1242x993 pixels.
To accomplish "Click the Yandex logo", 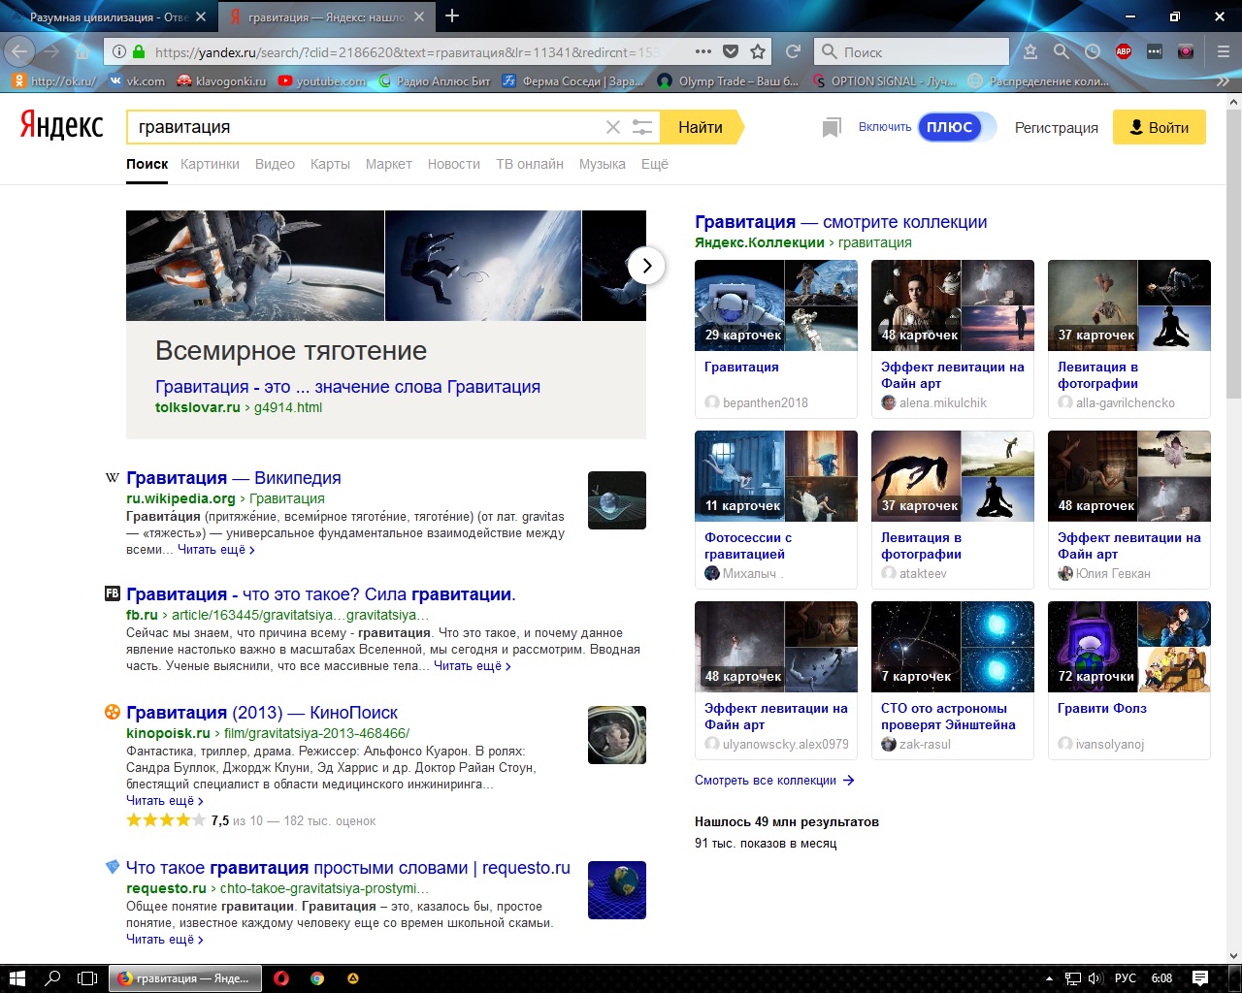I will tap(61, 126).
